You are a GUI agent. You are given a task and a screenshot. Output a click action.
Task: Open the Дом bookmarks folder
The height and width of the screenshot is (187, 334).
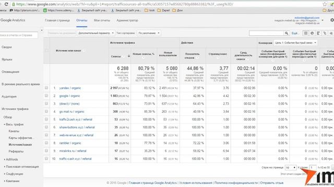(177, 10)
